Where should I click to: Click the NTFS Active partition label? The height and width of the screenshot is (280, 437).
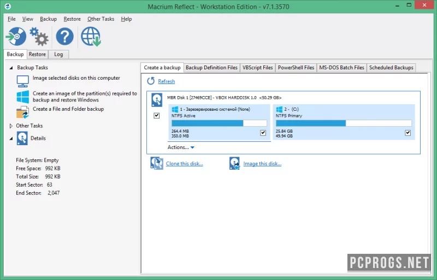click(x=184, y=116)
